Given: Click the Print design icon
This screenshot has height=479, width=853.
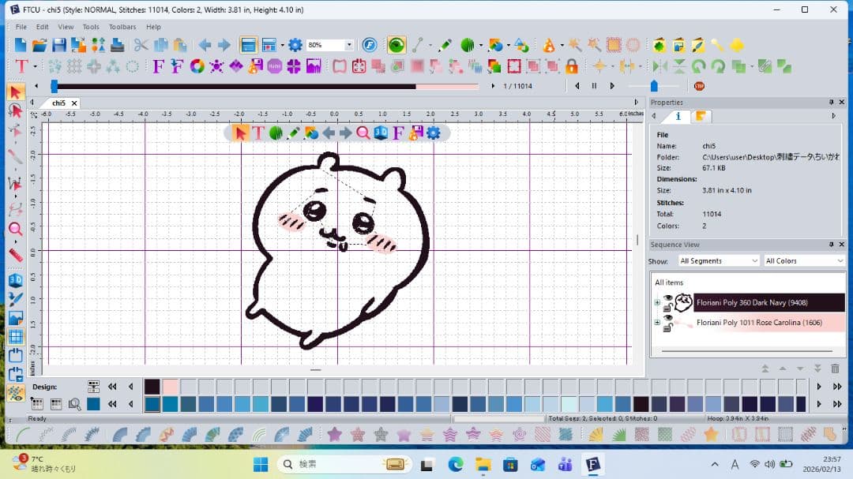Looking at the screenshot, I should coord(117,45).
